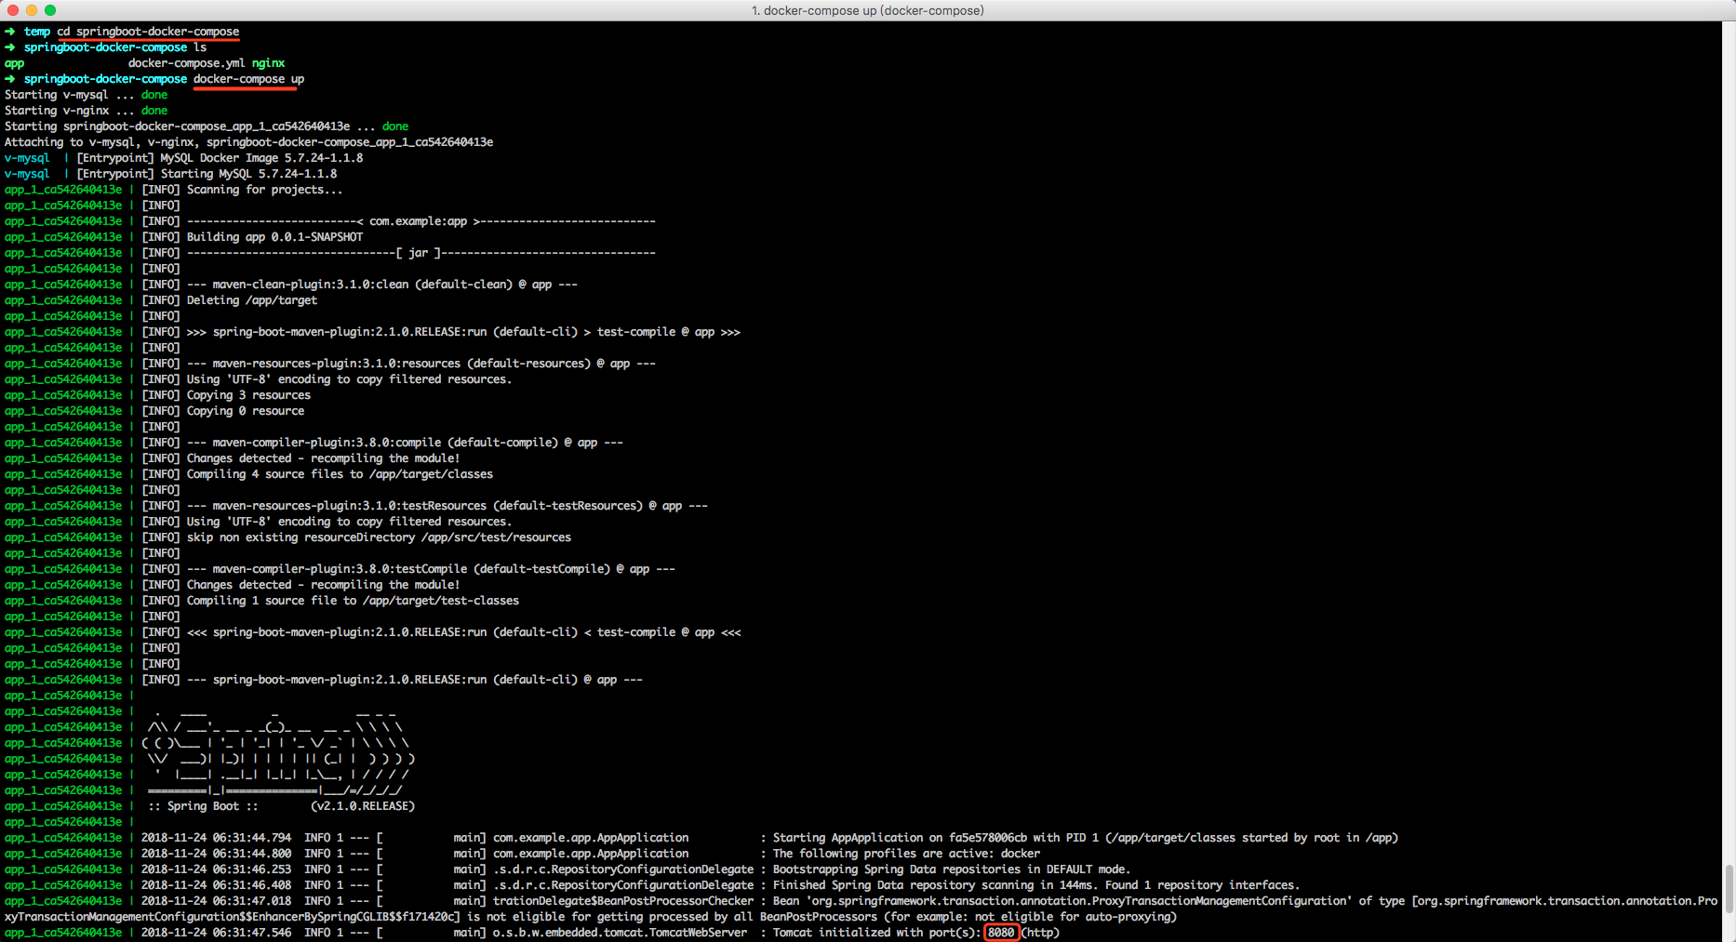Click the 'Attaching to v-mysql, v-nginx' line

pos(248,142)
